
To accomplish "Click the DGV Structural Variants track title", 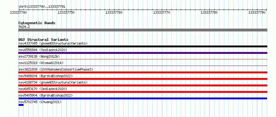I will point(43,40).
